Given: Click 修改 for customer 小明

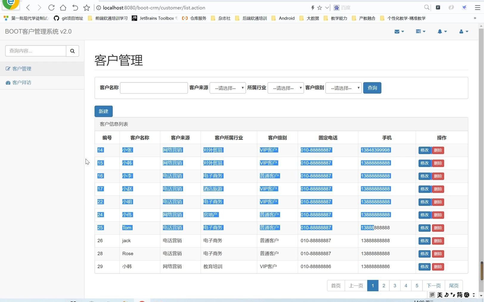Looking at the screenshot, I should [424, 202].
